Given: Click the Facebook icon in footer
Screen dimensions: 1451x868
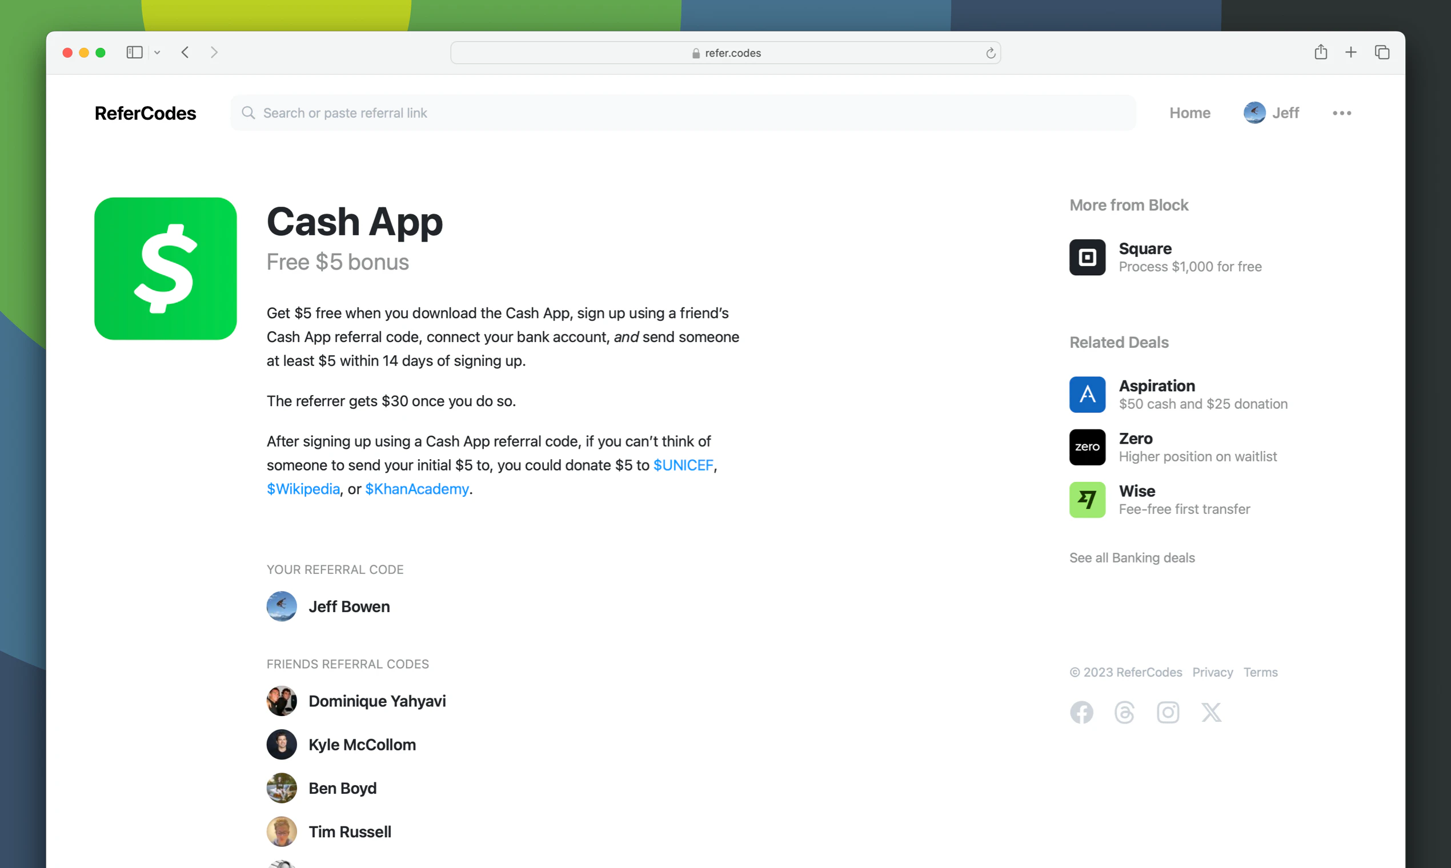Looking at the screenshot, I should coord(1081,712).
